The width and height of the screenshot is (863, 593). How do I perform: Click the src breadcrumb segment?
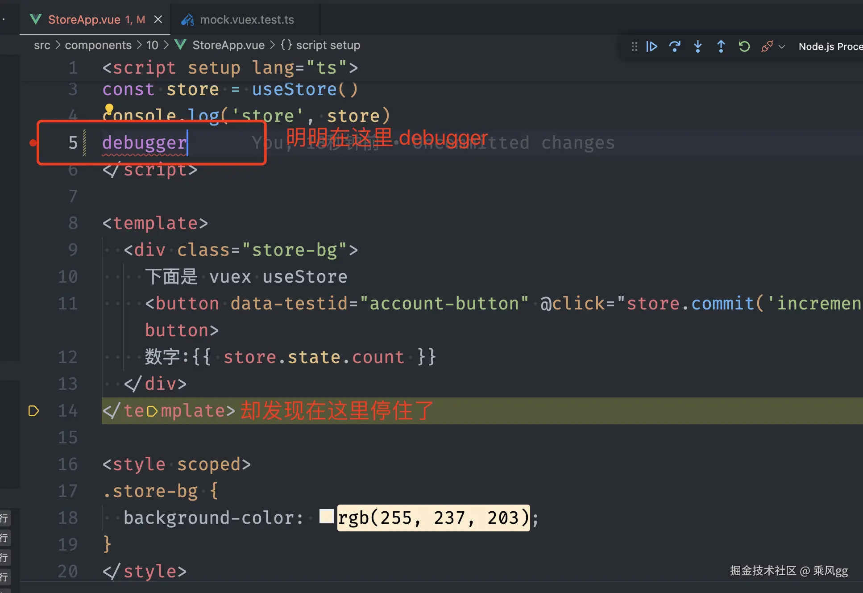pos(42,45)
